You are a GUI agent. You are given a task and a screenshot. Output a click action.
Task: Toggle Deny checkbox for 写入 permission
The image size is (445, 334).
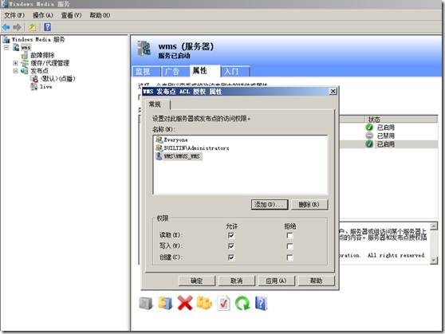tap(289, 246)
